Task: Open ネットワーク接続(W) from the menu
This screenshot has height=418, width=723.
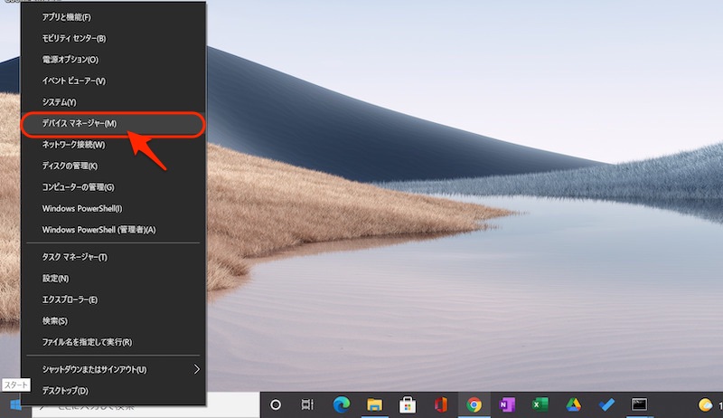Action: tap(73, 145)
